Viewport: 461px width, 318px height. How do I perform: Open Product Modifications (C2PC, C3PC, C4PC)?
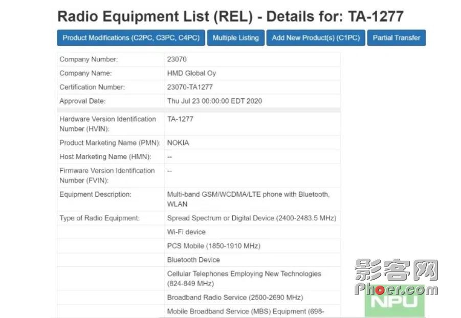pyautogui.click(x=131, y=38)
